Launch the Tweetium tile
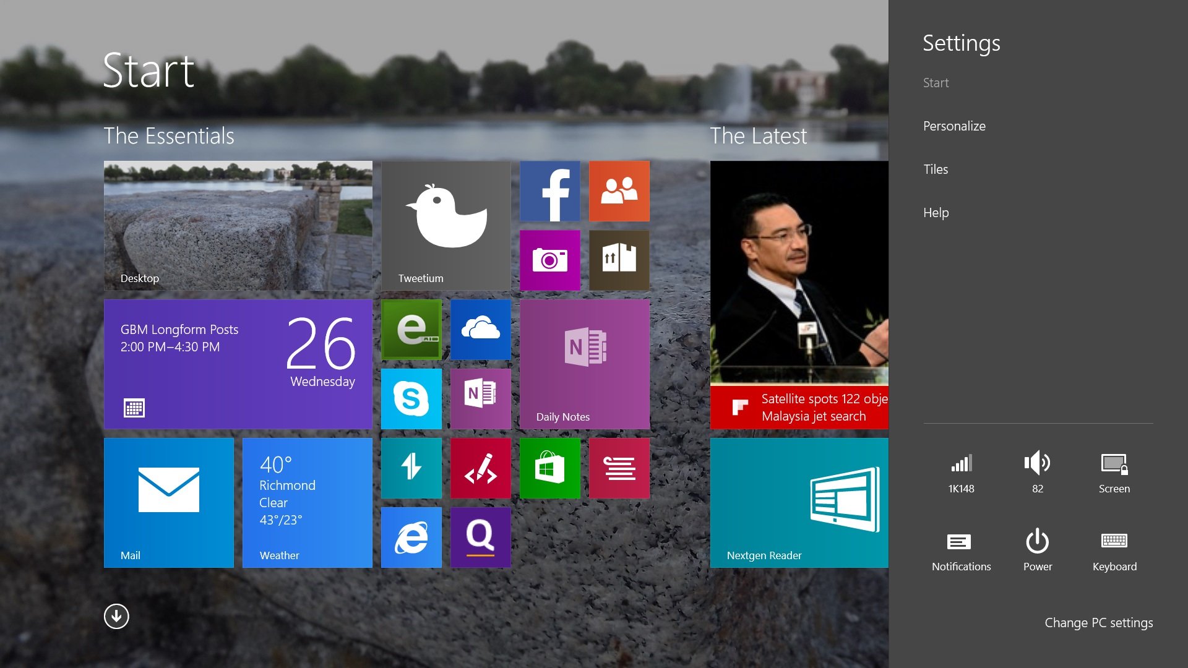The width and height of the screenshot is (1188, 668). point(446,226)
